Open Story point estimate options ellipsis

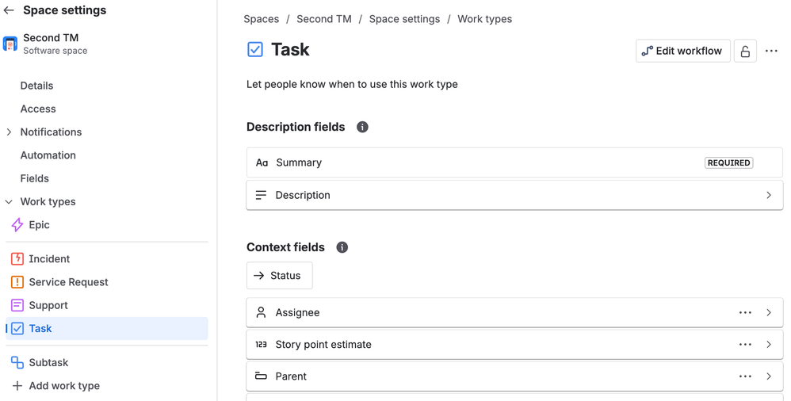(745, 345)
